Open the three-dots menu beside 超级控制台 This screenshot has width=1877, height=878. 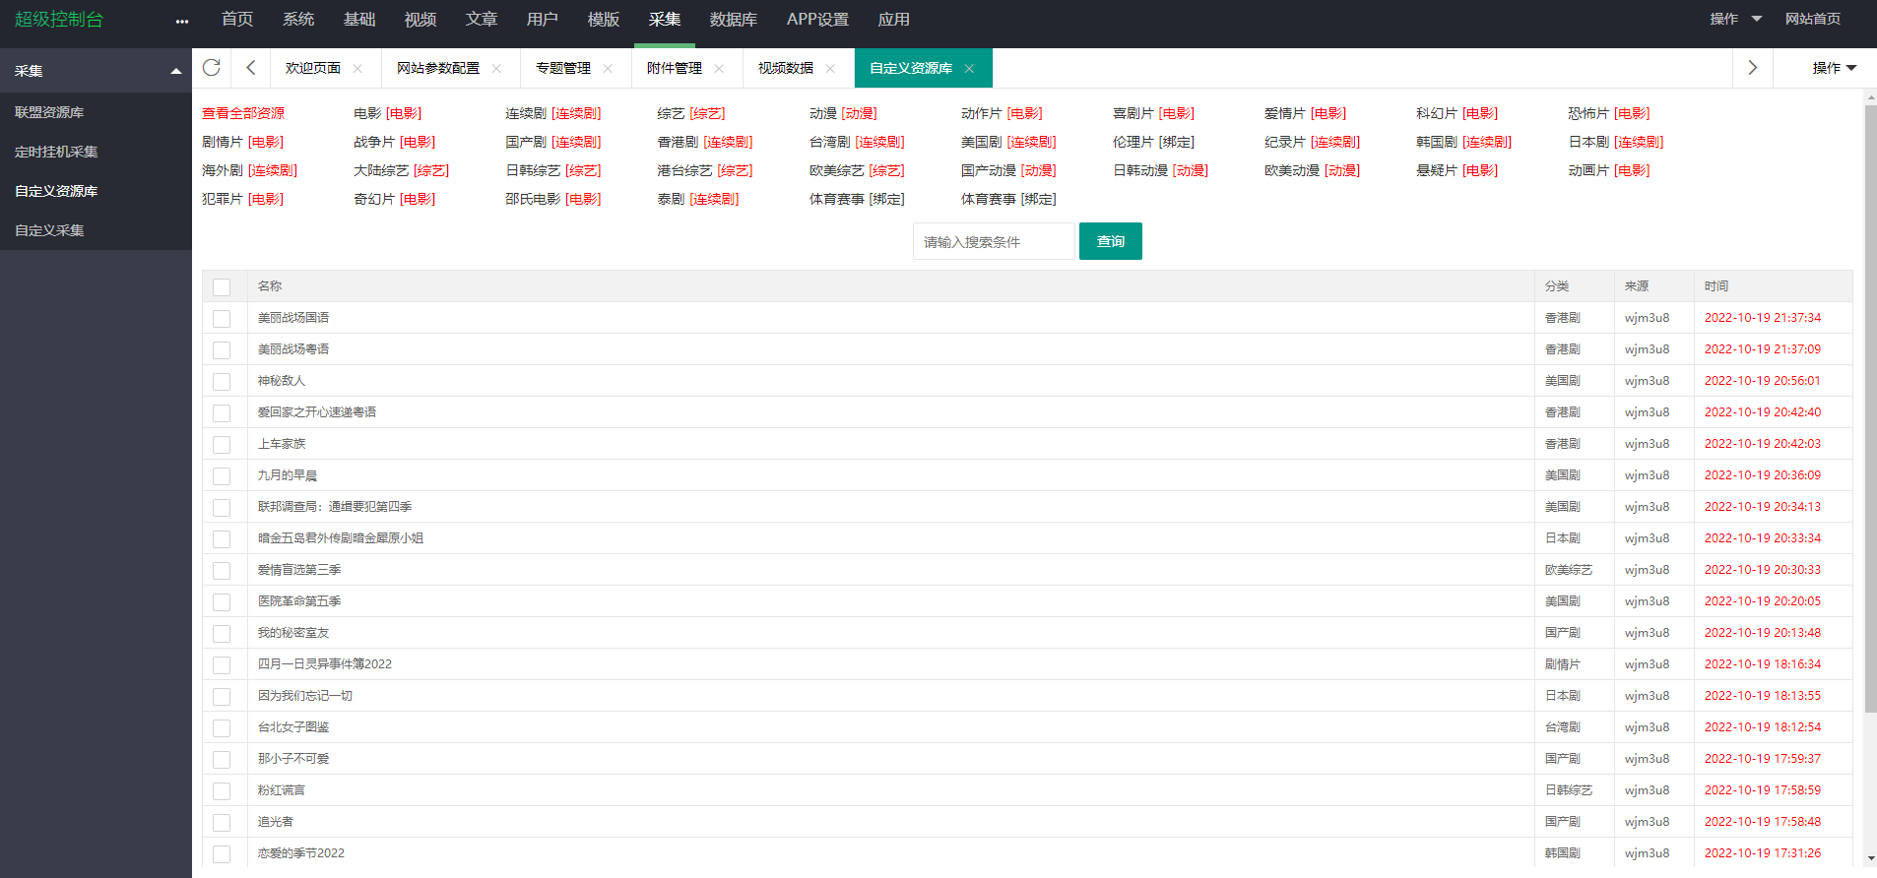pos(182,21)
